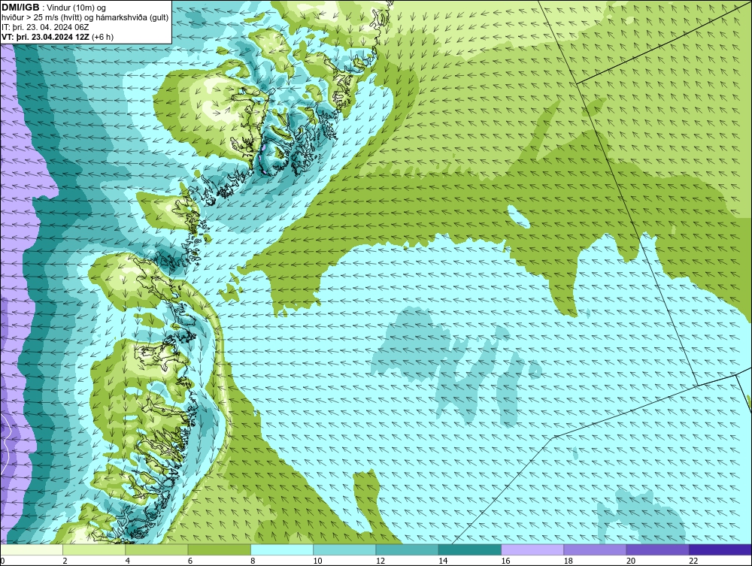The height and width of the screenshot is (566, 752).
Task: Click the "2" label on the wind scale
Action: [65, 561]
